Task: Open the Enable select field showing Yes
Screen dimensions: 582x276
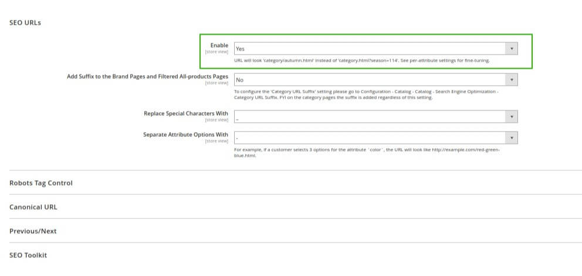Action: pyautogui.click(x=370, y=49)
